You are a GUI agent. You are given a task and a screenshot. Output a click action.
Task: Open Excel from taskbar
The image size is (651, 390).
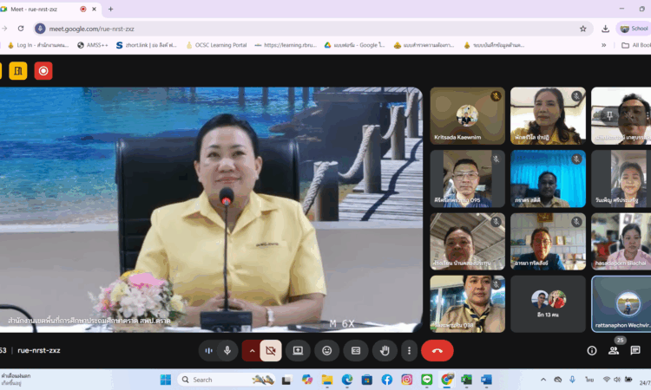point(467,380)
